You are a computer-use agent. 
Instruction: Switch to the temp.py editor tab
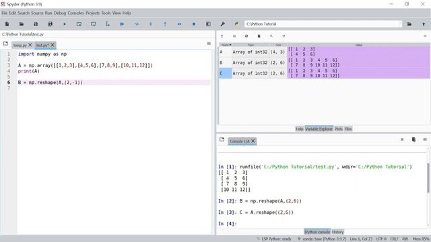point(20,45)
